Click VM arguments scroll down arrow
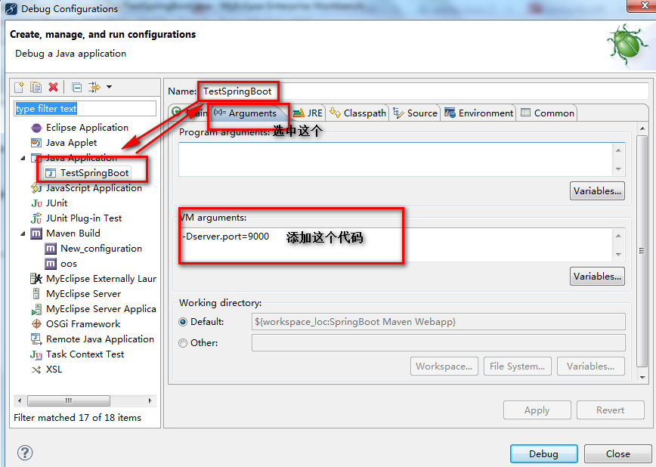The image size is (656, 467). (x=618, y=255)
